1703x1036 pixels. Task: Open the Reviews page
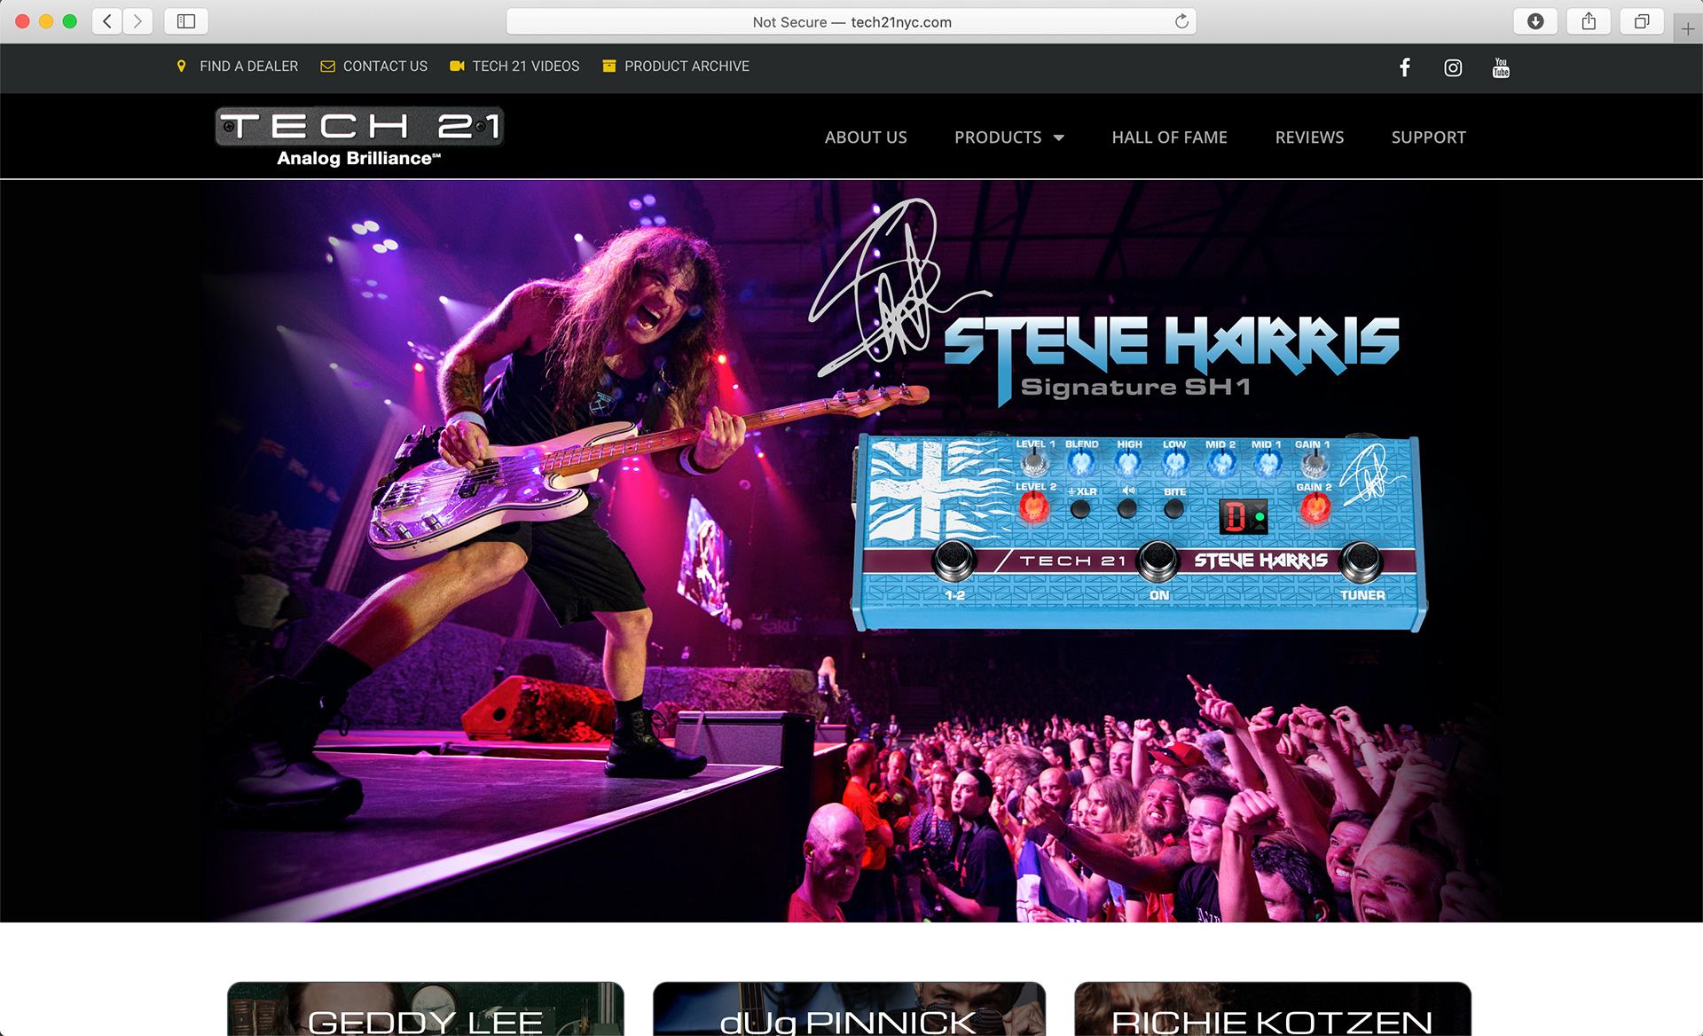pos(1309,137)
